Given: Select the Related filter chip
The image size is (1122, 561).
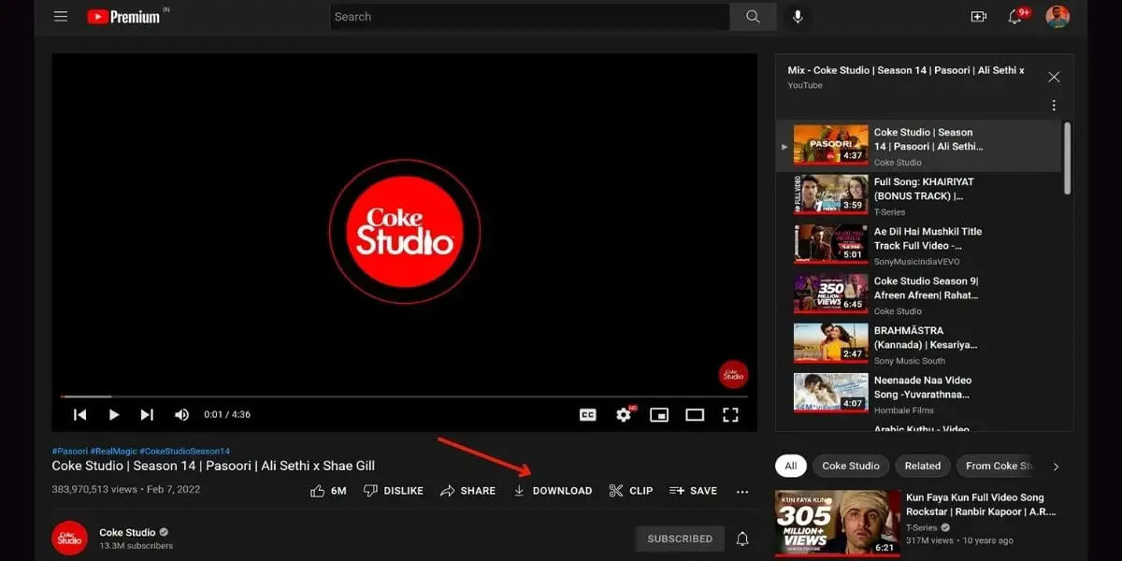Looking at the screenshot, I should [x=922, y=466].
